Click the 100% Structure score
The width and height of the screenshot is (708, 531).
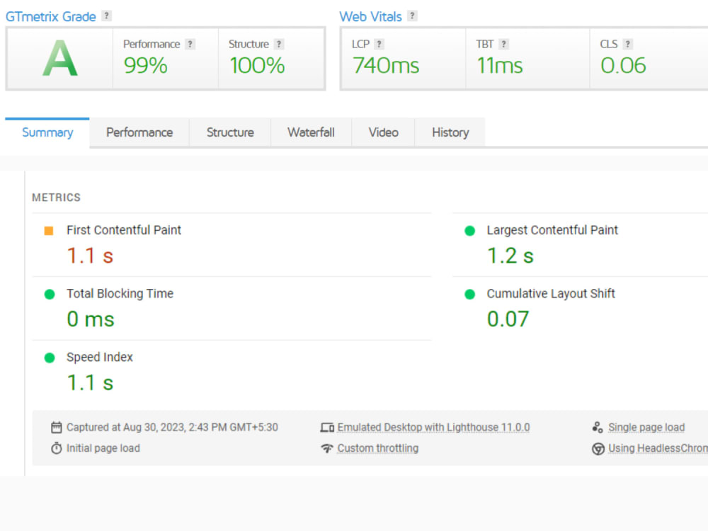pyautogui.click(x=257, y=65)
